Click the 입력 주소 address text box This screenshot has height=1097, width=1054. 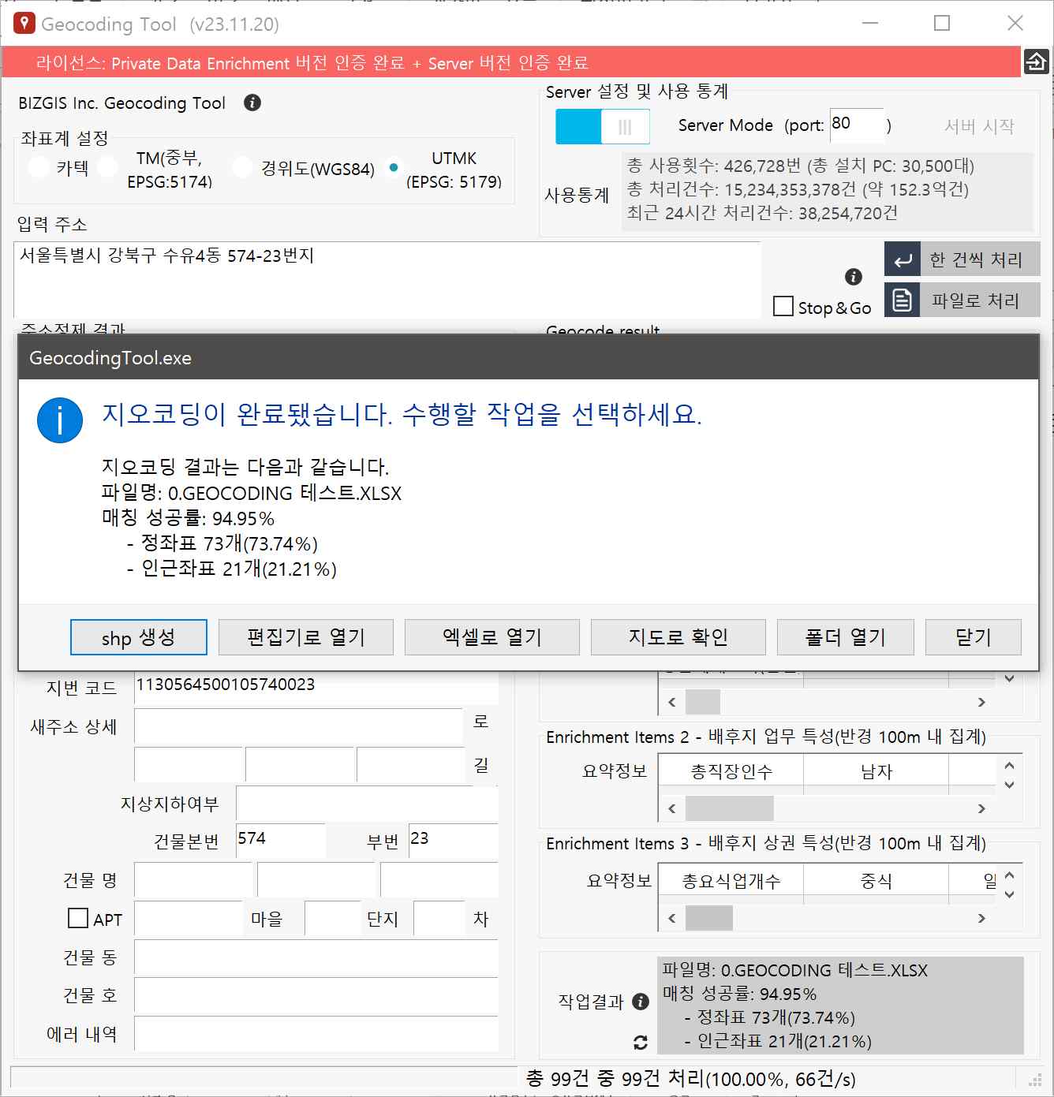pos(387,280)
